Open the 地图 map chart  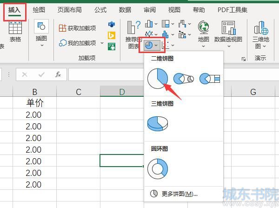pyautogui.click(x=203, y=34)
